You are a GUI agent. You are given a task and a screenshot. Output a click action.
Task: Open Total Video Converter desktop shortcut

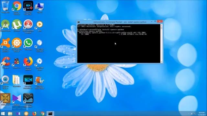pyautogui.click(x=39, y=45)
